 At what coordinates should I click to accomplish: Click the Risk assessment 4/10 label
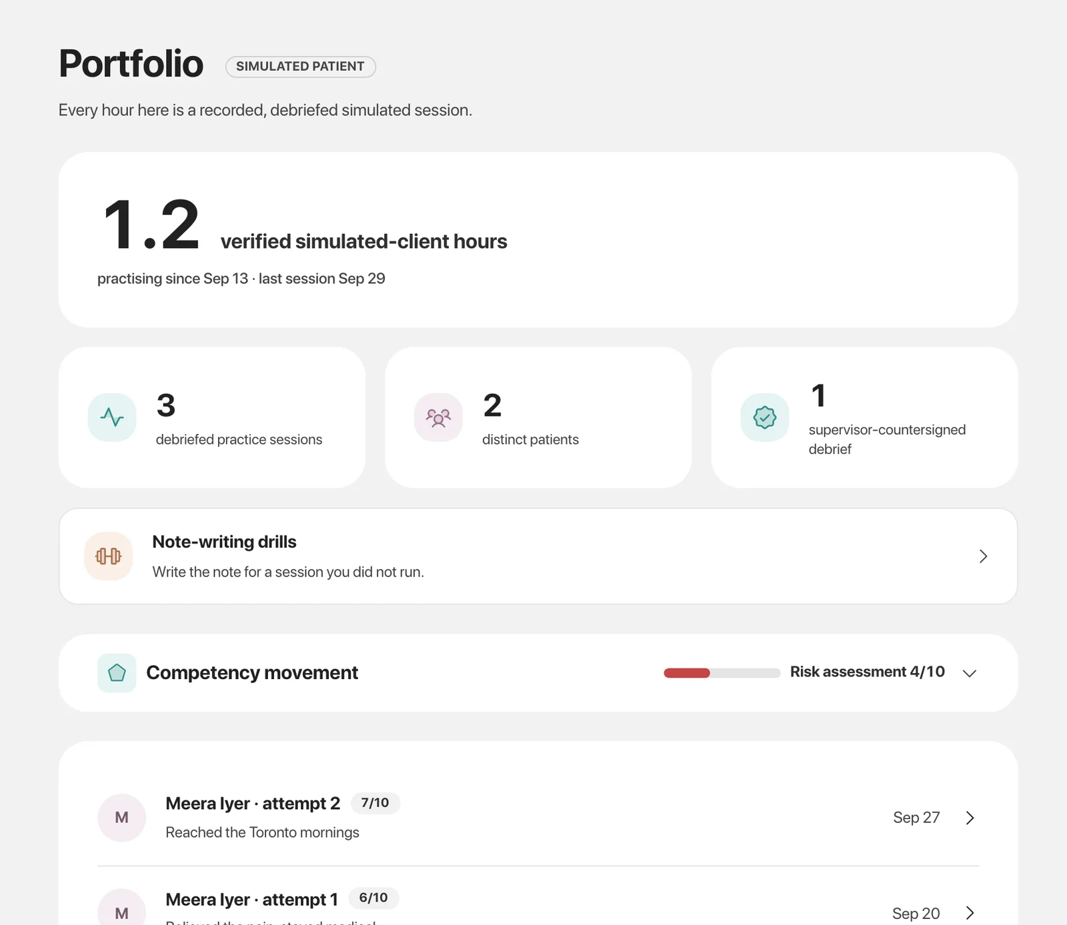click(867, 672)
